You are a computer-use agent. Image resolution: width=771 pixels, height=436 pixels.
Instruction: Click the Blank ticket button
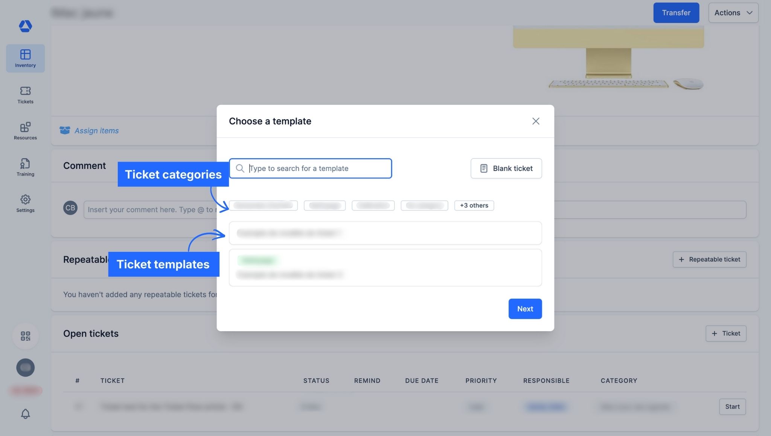[x=506, y=168]
